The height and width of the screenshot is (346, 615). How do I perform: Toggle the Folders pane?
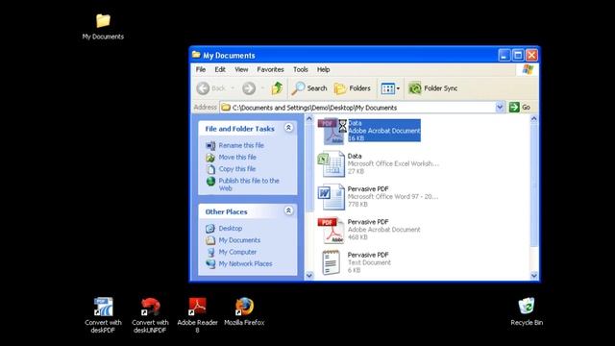353,88
